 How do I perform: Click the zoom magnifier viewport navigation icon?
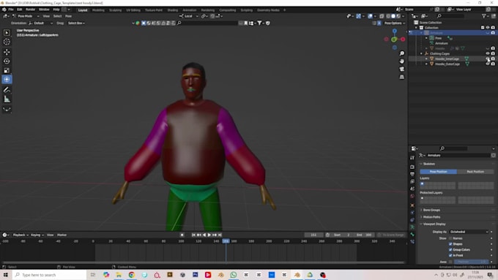[x=402, y=53]
